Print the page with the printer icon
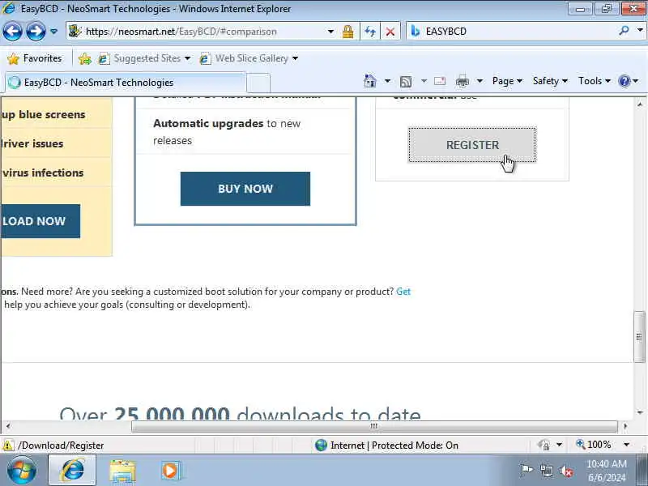The width and height of the screenshot is (648, 486). pos(463,81)
